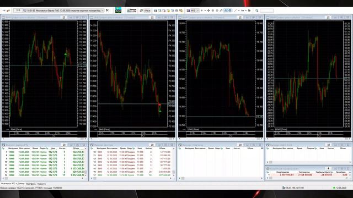This screenshot has width=353, height=198.
Task: Select trade row 17 in the dollar trades table
Action: (132, 175)
